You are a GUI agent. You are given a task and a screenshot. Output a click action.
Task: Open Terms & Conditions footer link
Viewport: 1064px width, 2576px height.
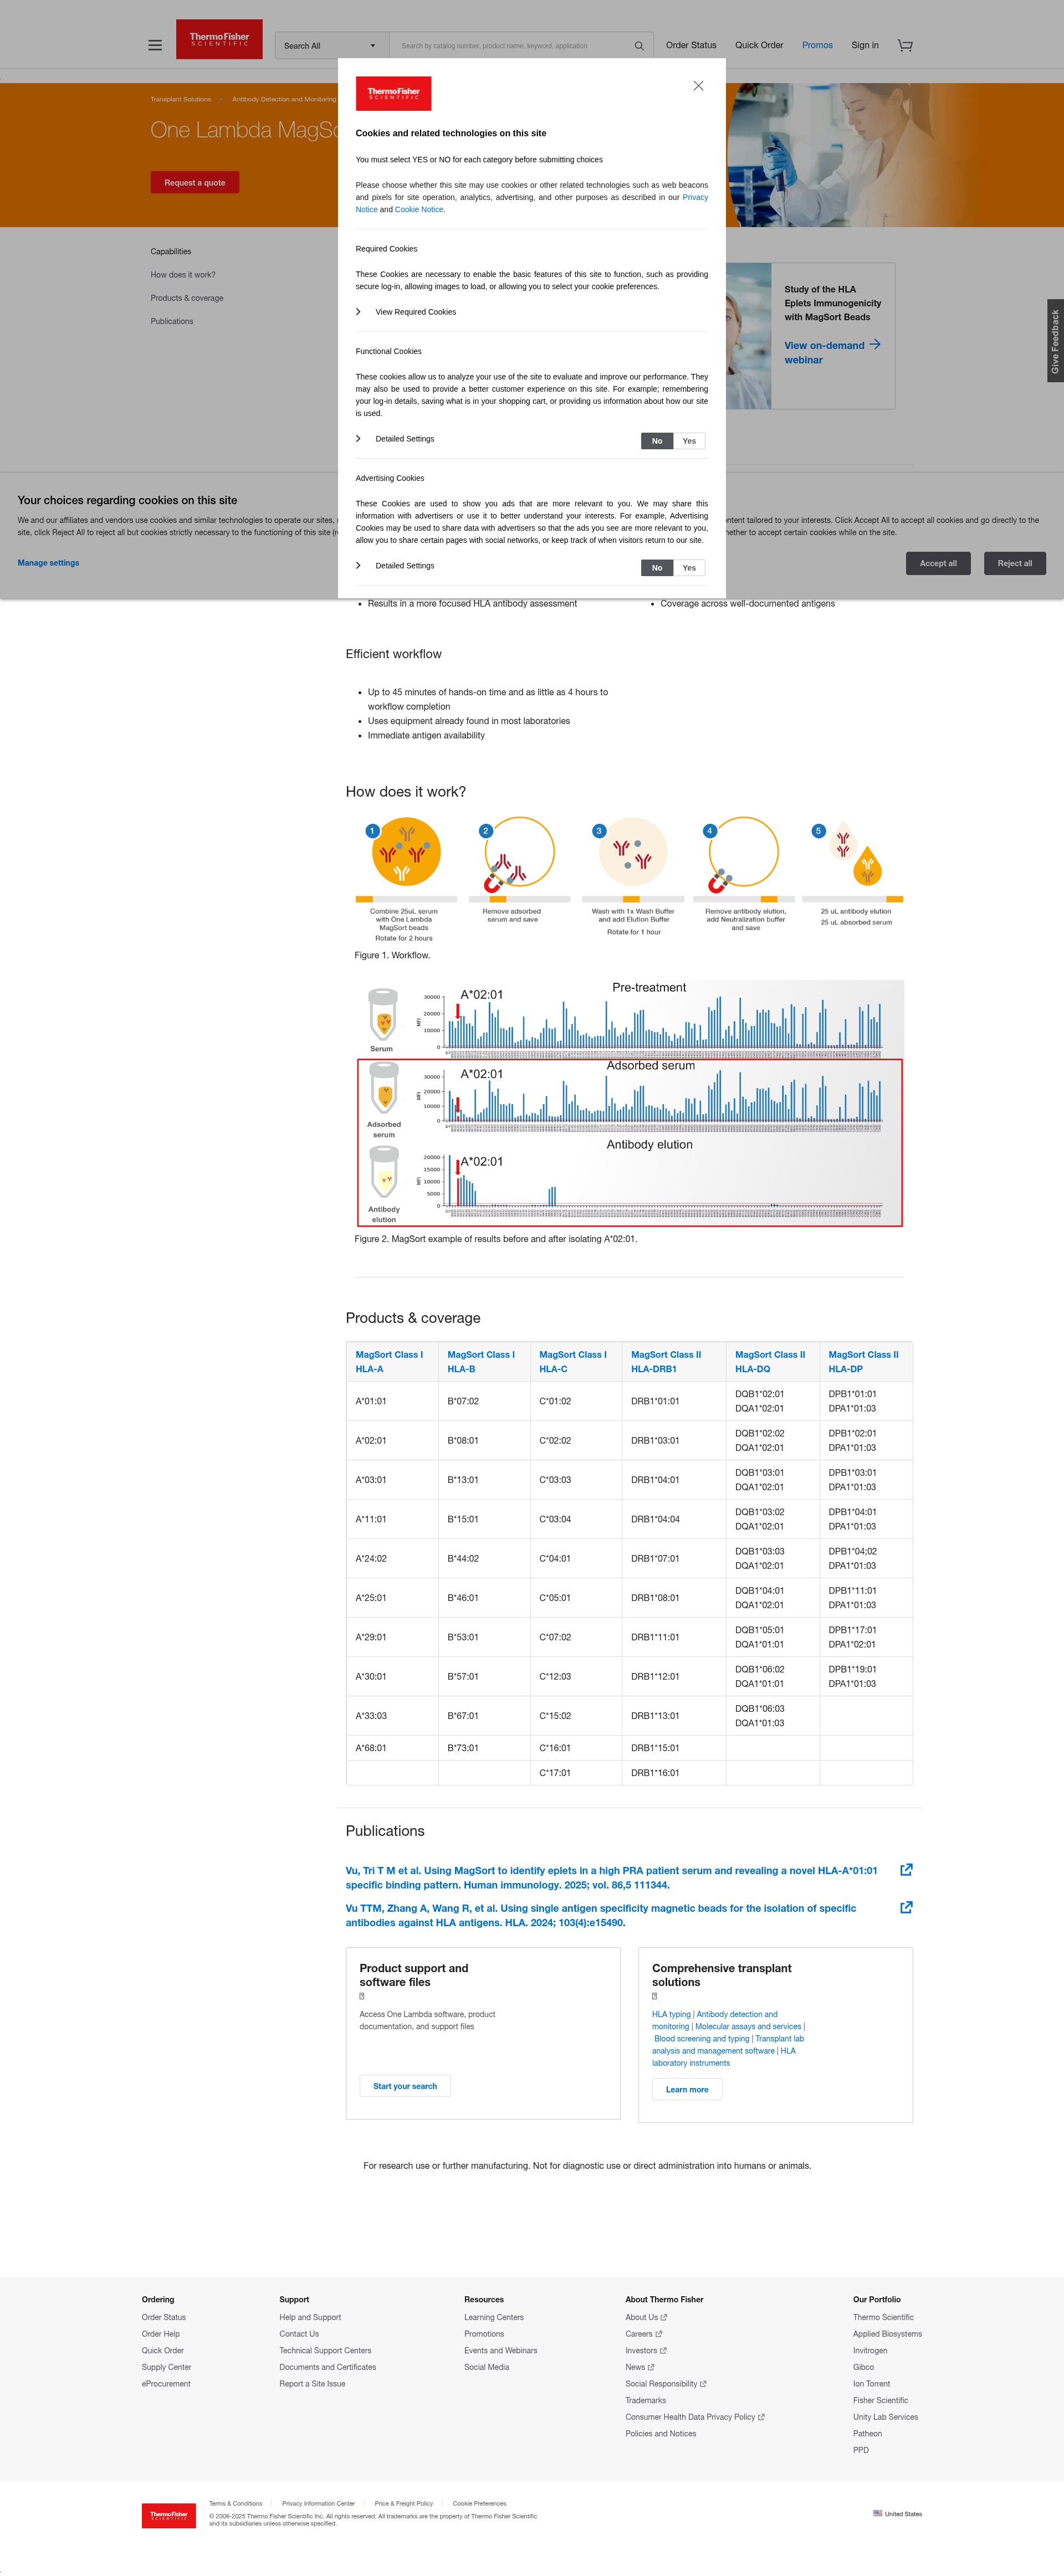pyautogui.click(x=236, y=2503)
